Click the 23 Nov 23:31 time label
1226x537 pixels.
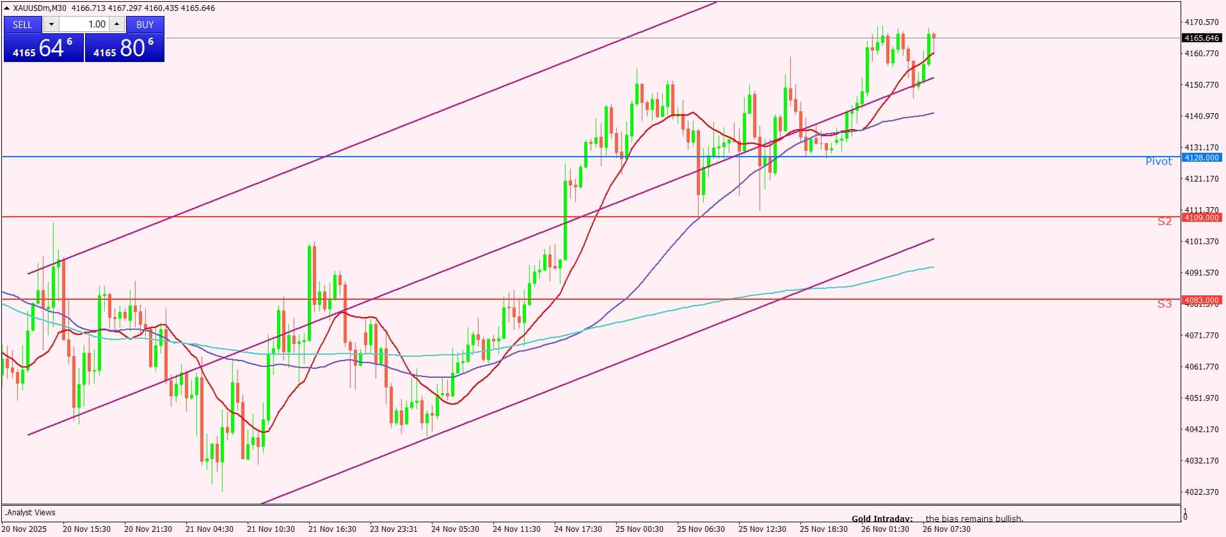point(394,529)
